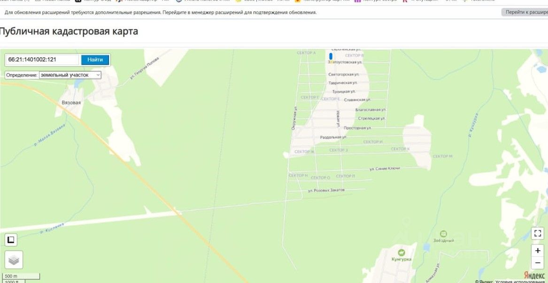
Task: Click the Раздольная ул. label
Action: click(333, 138)
